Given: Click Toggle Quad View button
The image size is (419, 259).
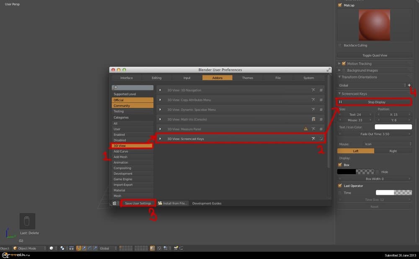Looking at the screenshot, I should pos(375,55).
